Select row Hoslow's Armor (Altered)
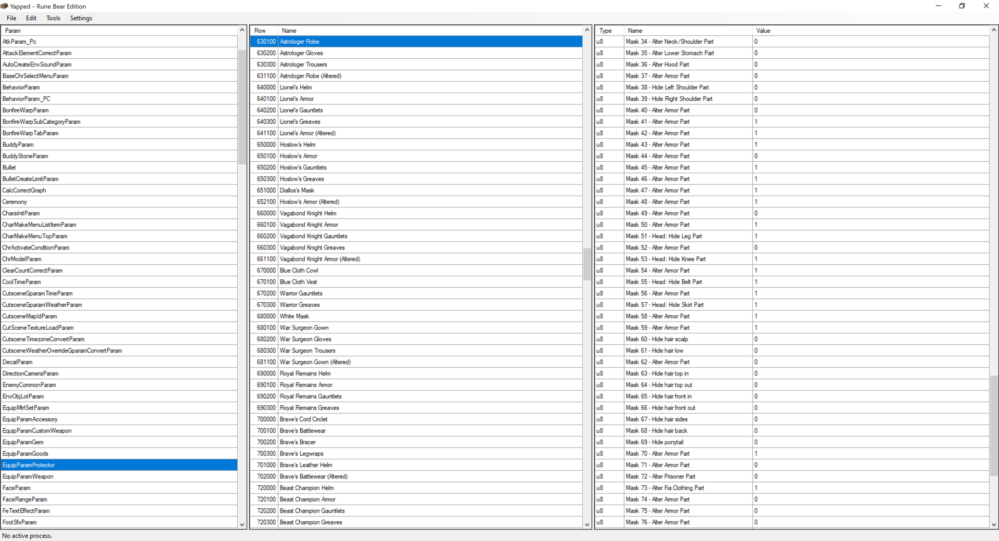This screenshot has height=541, width=999. 417,202
